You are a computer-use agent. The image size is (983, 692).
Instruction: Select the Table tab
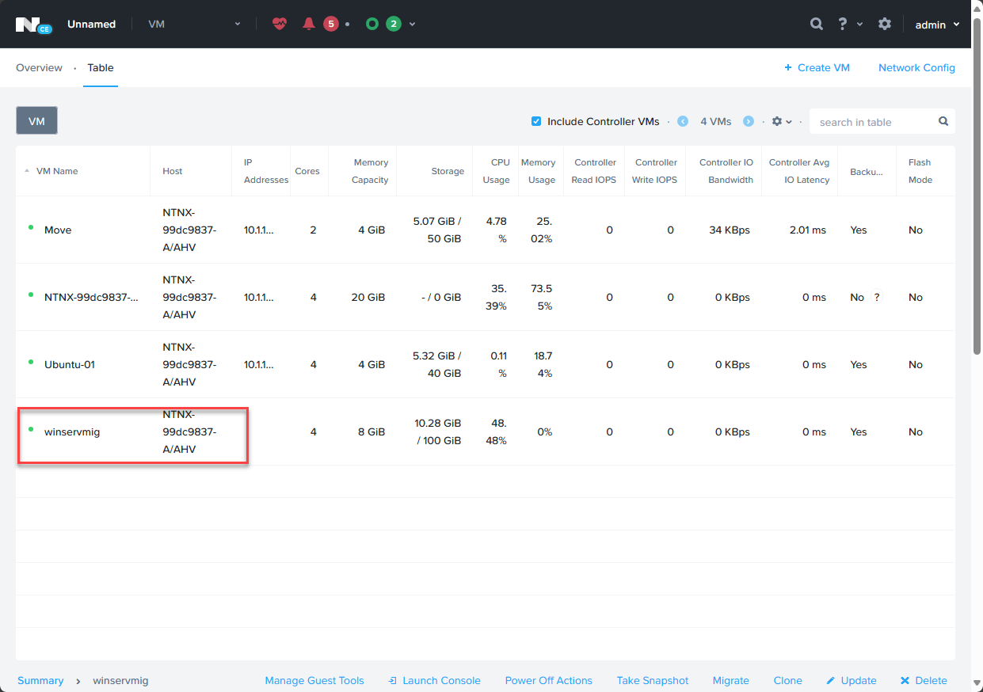point(101,67)
